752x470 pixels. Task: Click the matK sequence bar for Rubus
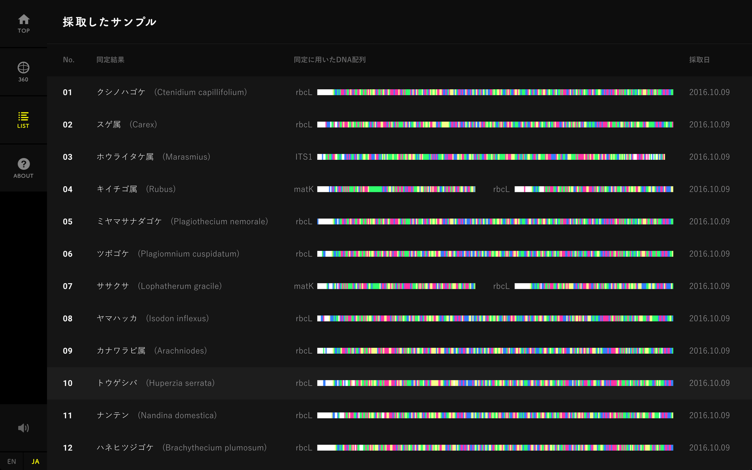coord(396,189)
